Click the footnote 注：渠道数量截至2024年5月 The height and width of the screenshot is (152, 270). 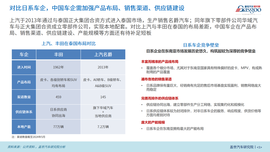(28, 137)
